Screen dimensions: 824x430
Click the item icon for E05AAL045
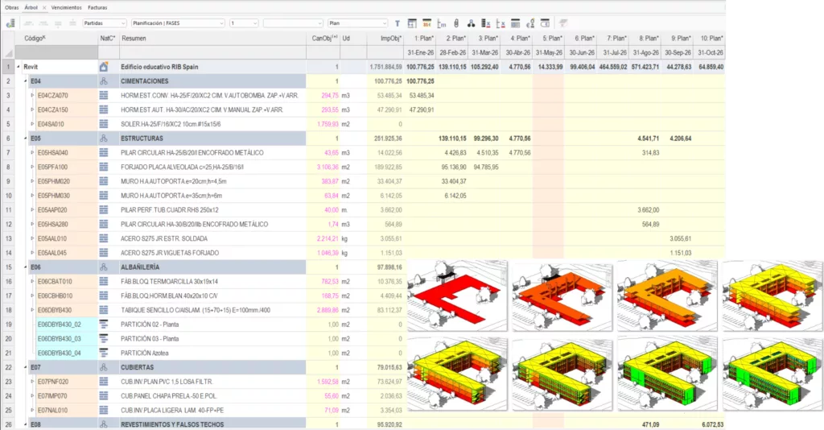[x=104, y=253]
